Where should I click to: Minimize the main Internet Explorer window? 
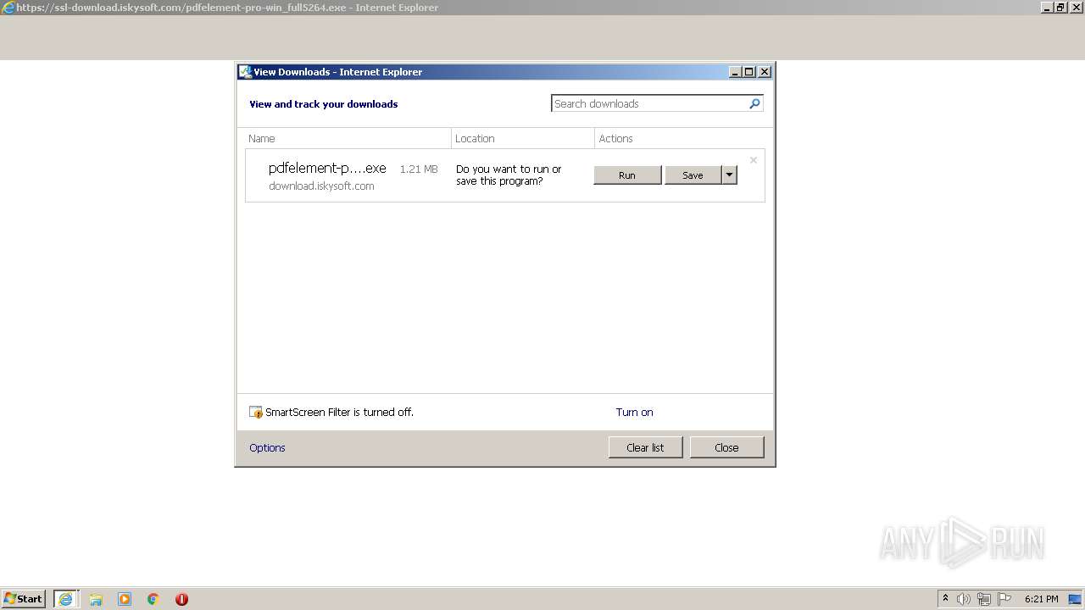1048,8
